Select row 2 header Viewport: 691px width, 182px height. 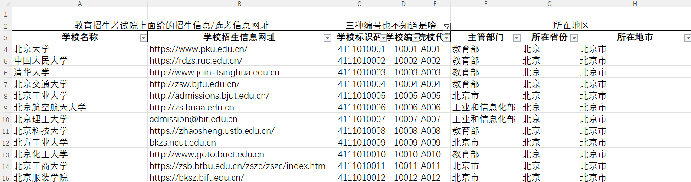(6, 26)
